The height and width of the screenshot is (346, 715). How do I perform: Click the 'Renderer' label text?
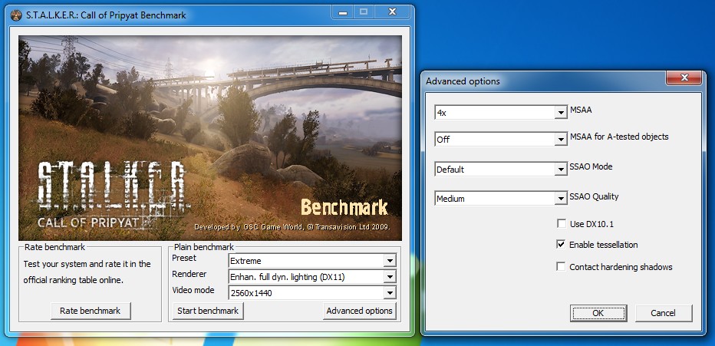tap(189, 275)
